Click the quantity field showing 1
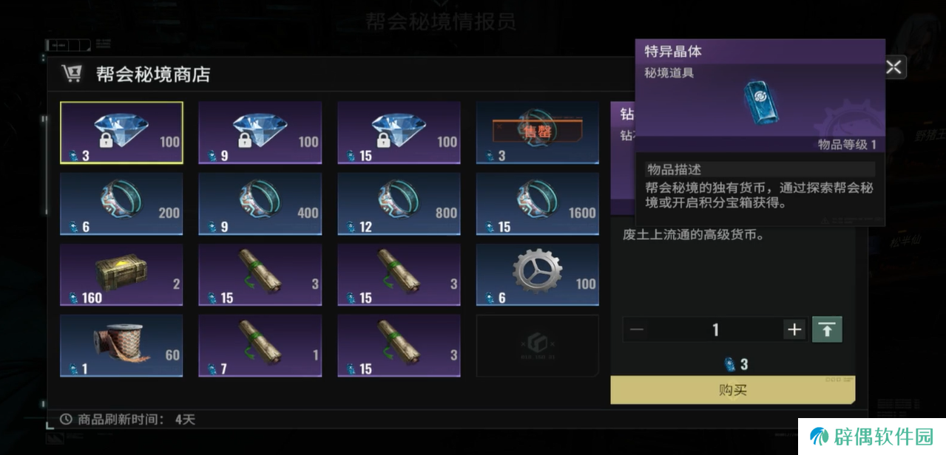Image resolution: width=946 pixels, height=455 pixels. coord(715,329)
